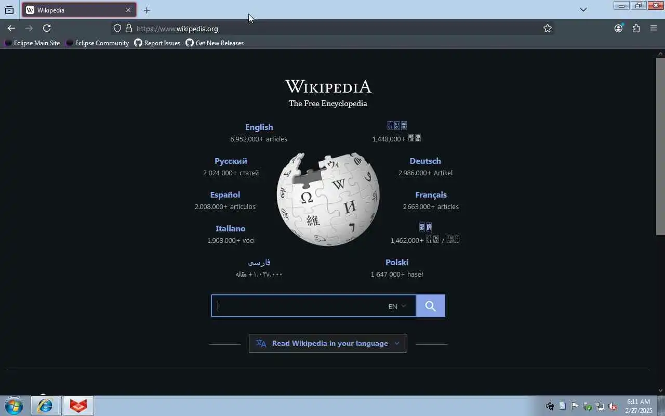Screen dimensions: 665x416
Task: Expand the list all tabs chevron
Action: pyautogui.click(x=583, y=10)
